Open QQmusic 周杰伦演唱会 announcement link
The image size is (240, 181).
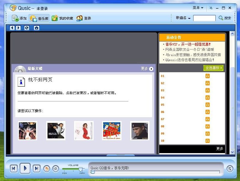click(190, 60)
